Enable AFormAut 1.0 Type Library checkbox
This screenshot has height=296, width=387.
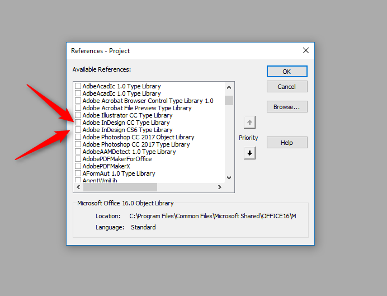78,173
